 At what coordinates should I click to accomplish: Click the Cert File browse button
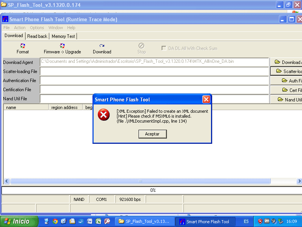tap(286, 90)
